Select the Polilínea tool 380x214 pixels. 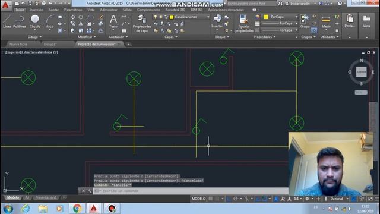(x=20, y=21)
